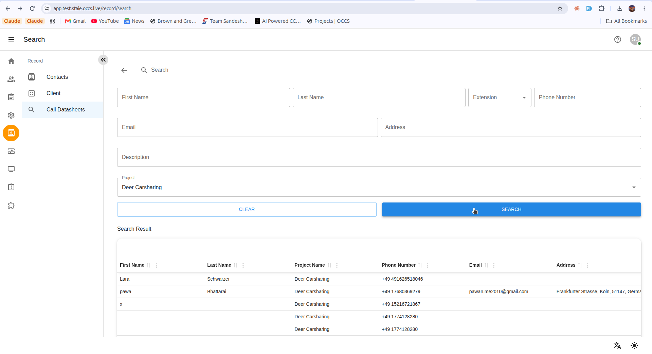The image size is (652, 354).
Task: Click the browser address bar URL
Action: [x=92, y=8]
